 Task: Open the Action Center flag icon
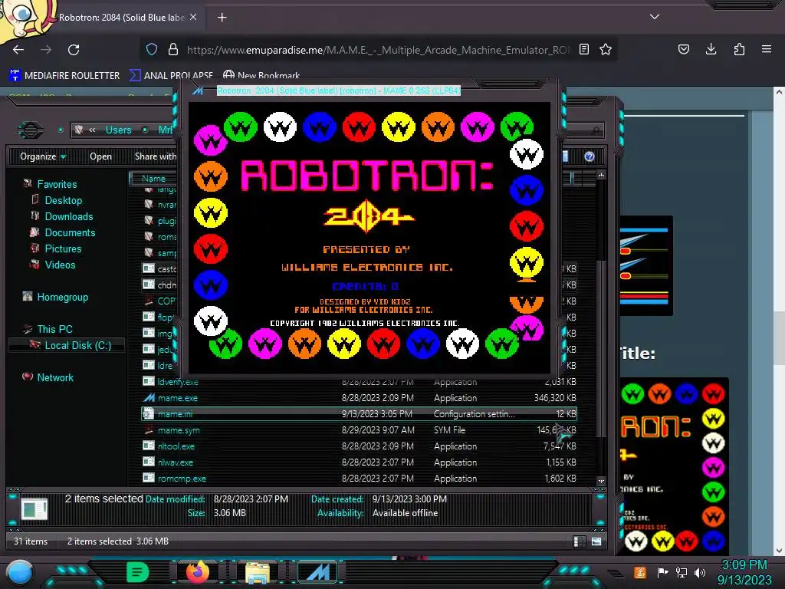(x=662, y=572)
